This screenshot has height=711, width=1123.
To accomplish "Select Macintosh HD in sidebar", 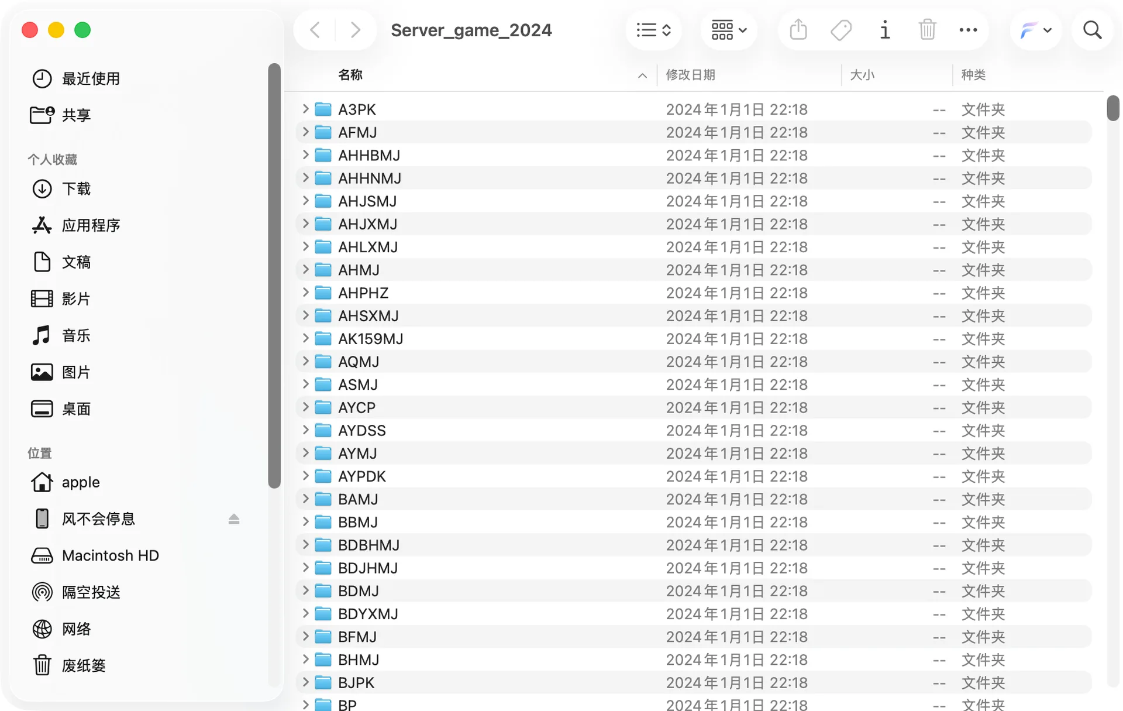I will pyautogui.click(x=110, y=555).
